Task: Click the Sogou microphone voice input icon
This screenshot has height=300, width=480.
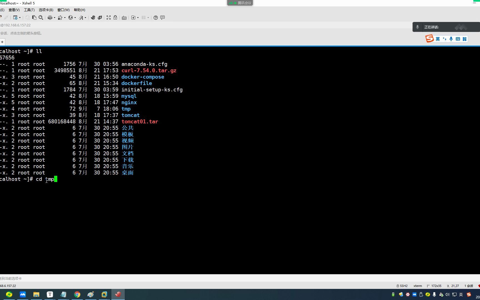Action: click(x=451, y=39)
